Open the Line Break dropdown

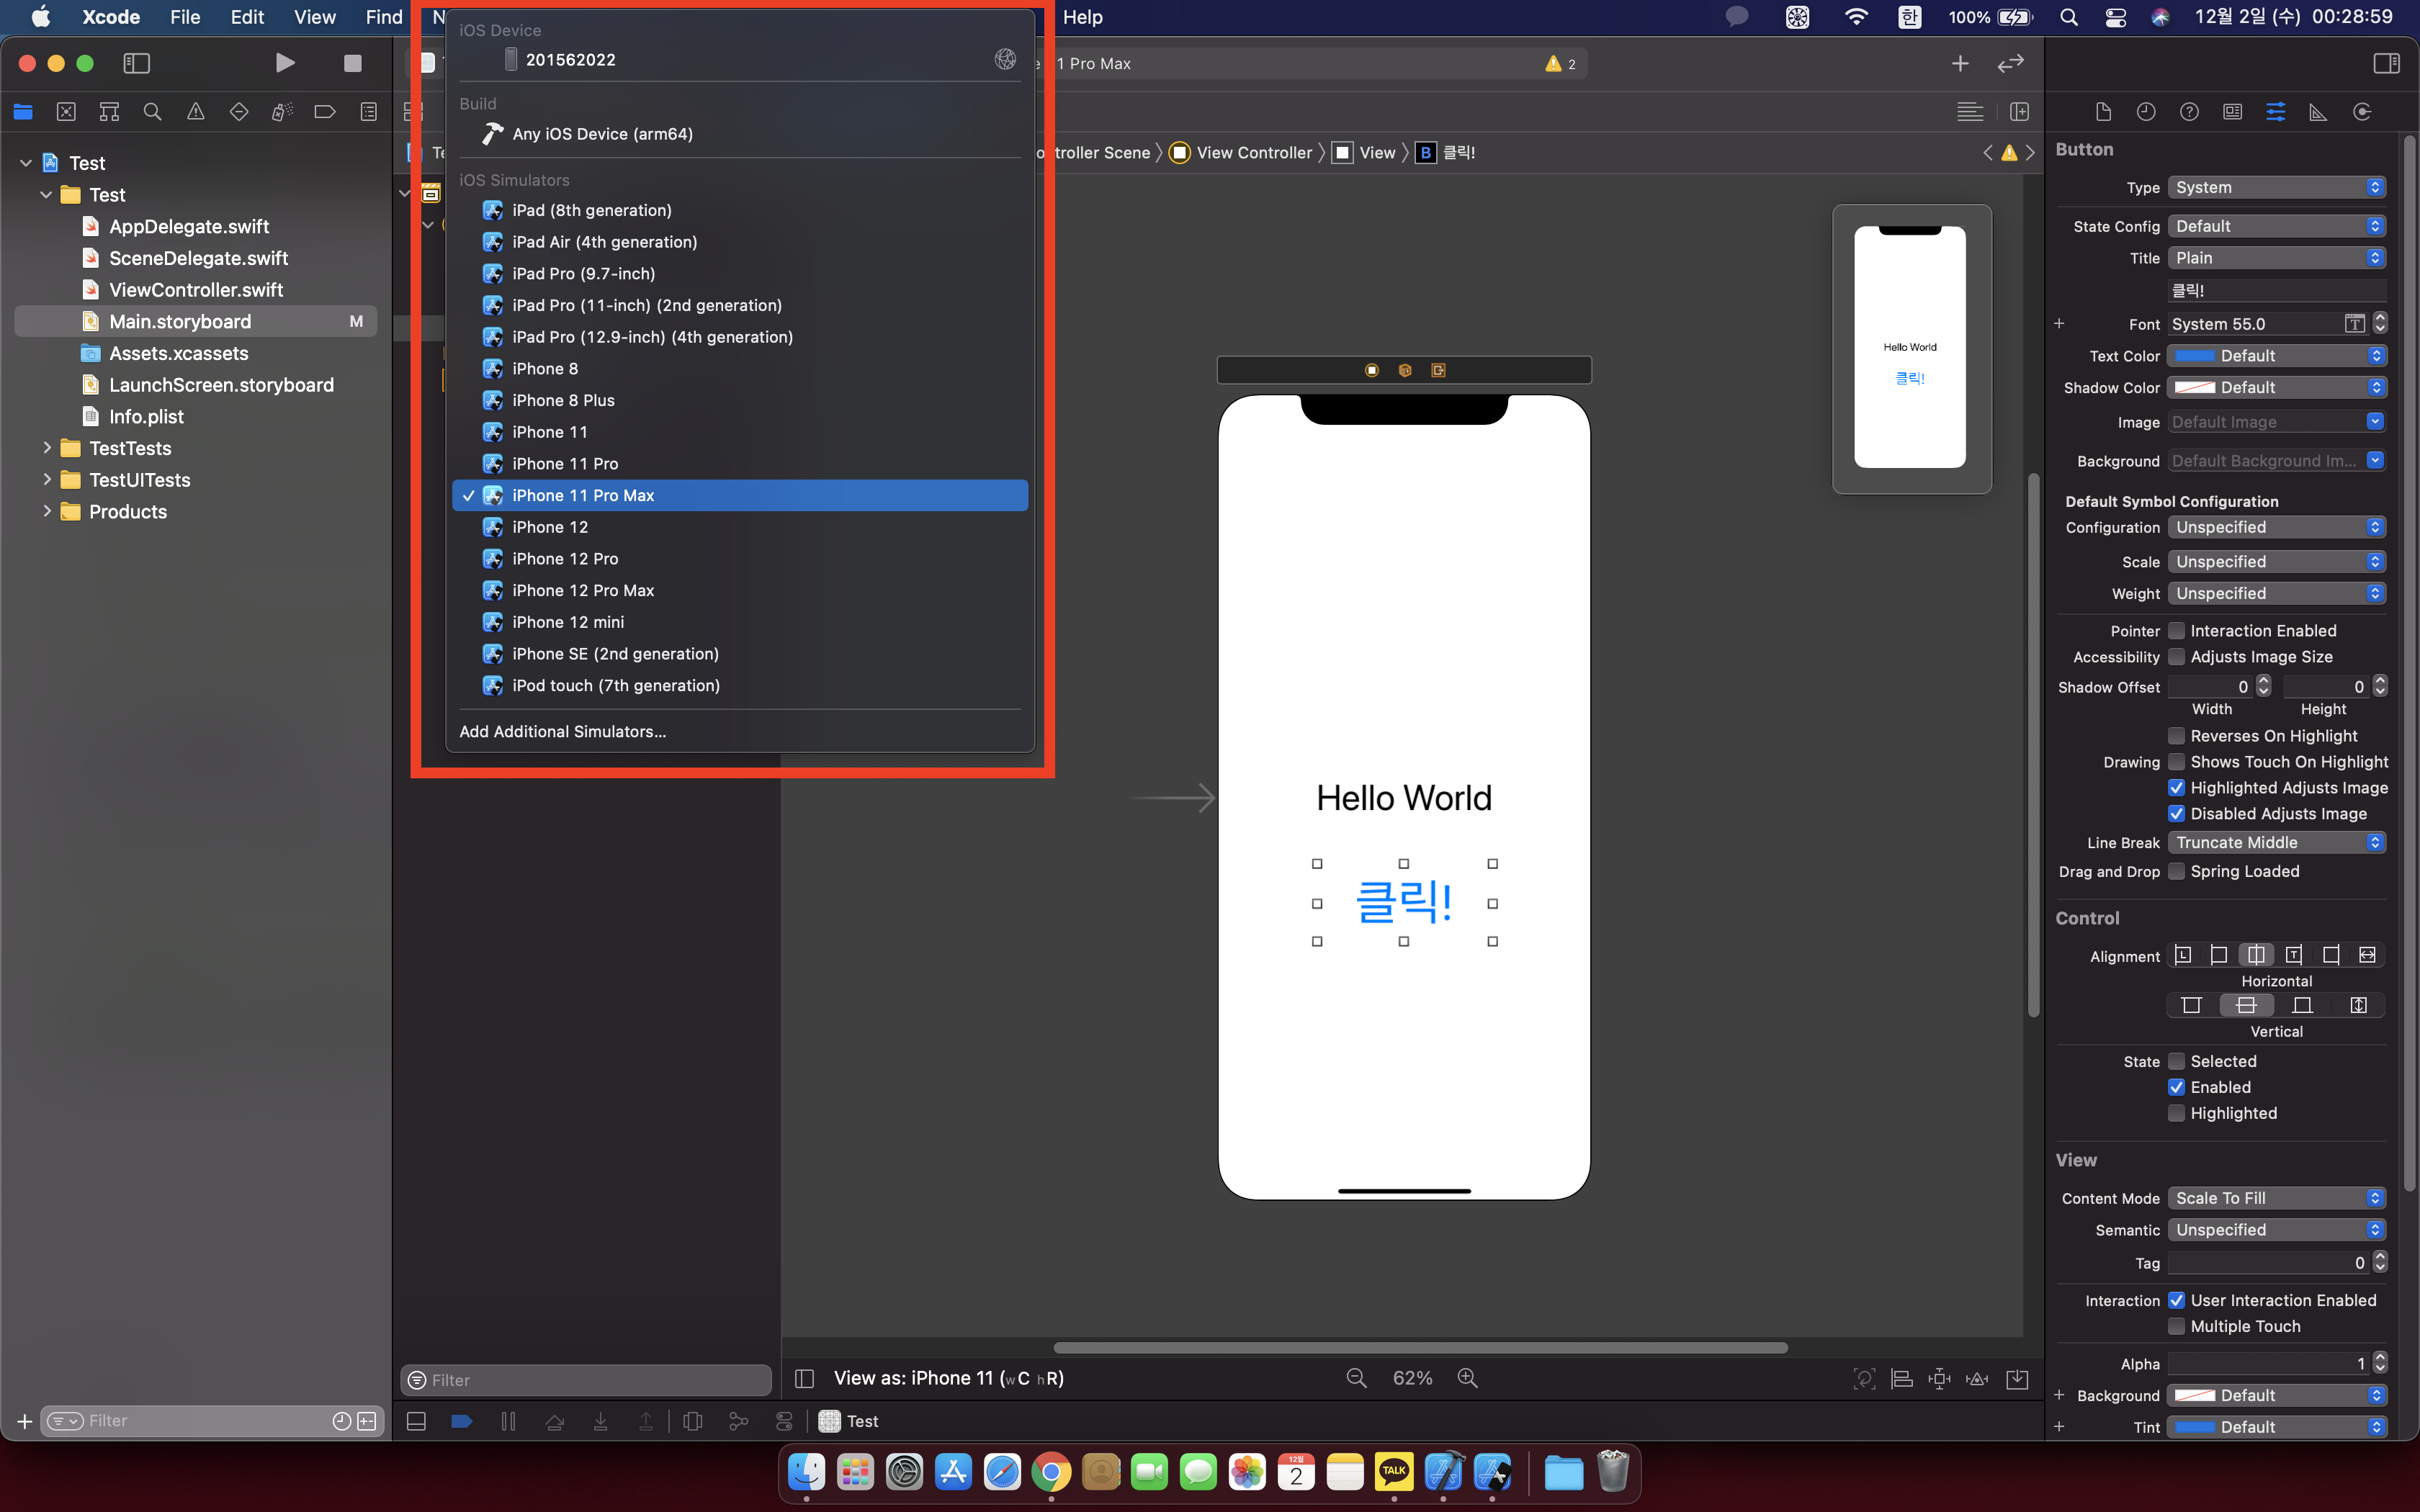(2277, 842)
